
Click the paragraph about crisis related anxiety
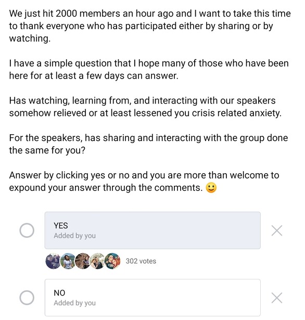click(x=145, y=107)
